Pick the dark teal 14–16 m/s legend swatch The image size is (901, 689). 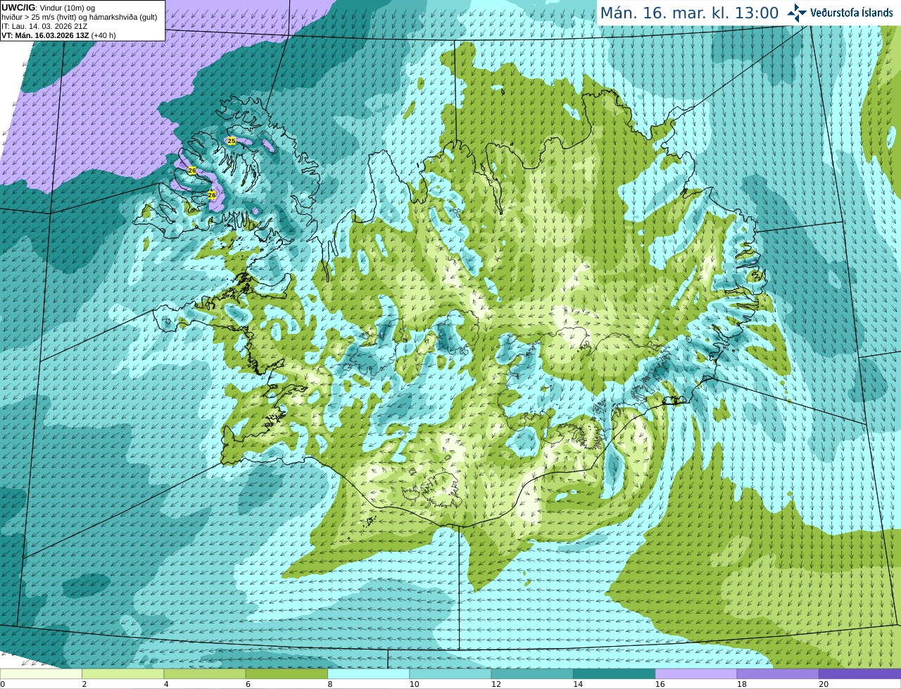pyautogui.click(x=615, y=674)
